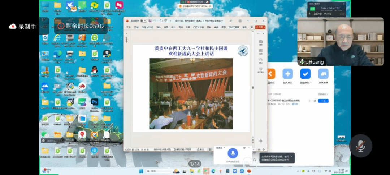Open PowerPoint from the taskbar icon

pos(249,171)
